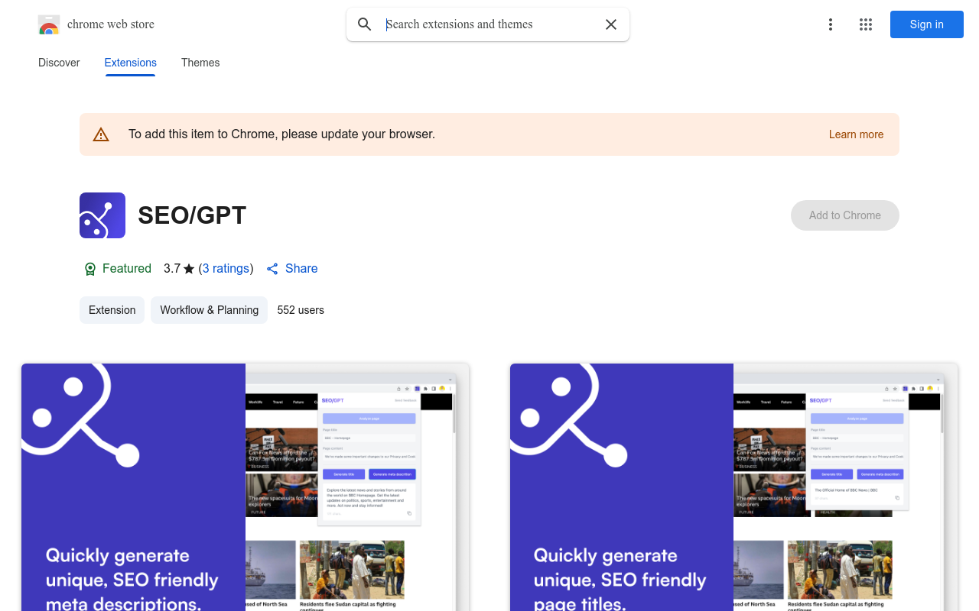Image resolution: width=979 pixels, height=611 pixels.
Task: Click the Share icon next to ratings
Action: pos(272,269)
